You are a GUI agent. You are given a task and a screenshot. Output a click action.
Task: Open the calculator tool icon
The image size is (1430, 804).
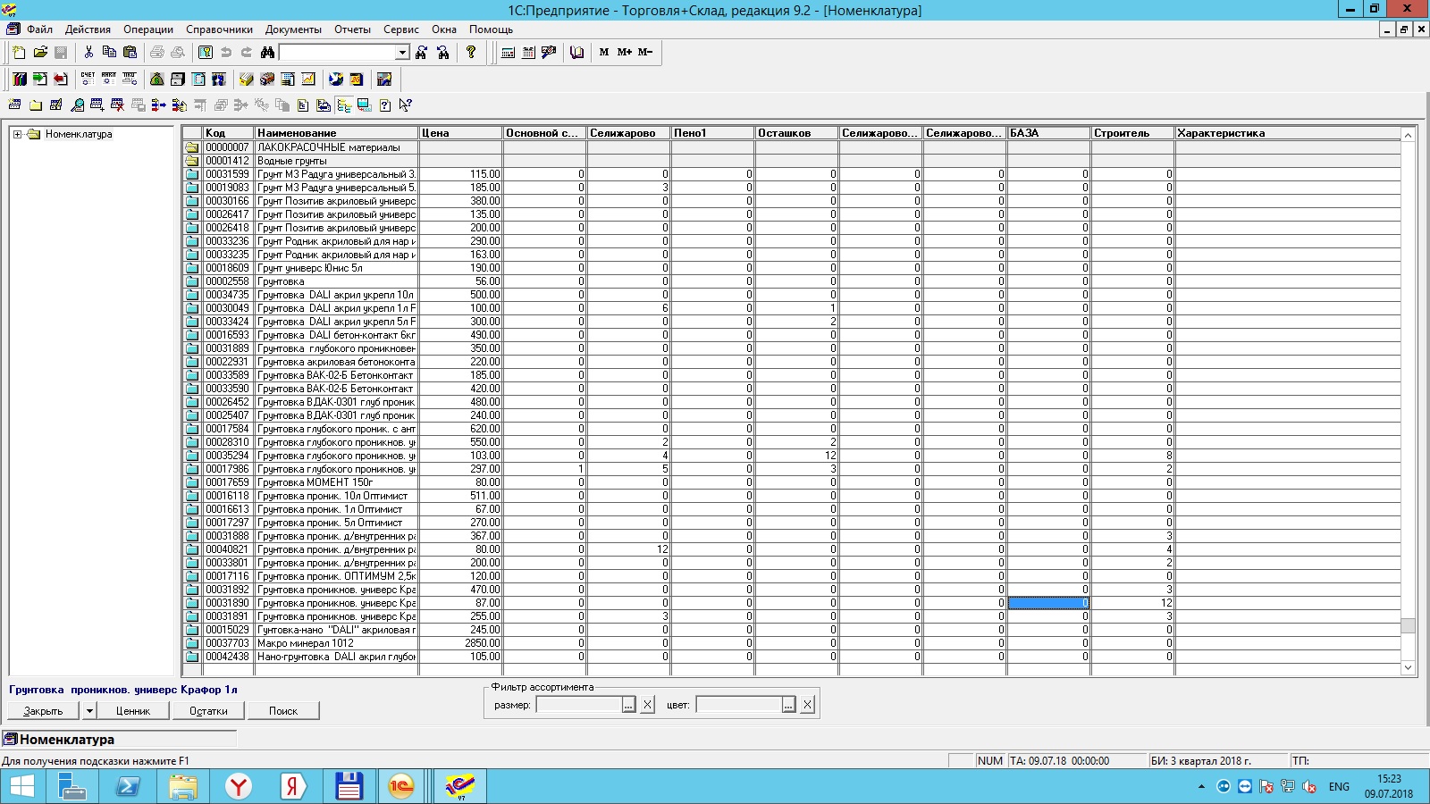(508, 53)
